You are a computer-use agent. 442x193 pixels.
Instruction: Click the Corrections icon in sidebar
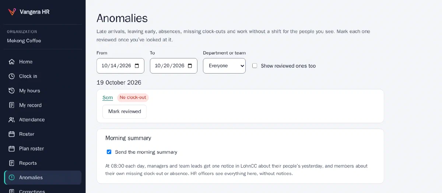pyautogui.click(x=12, y=191)
